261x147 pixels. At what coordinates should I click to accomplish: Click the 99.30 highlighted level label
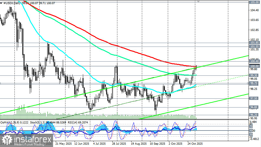(255, 75)
